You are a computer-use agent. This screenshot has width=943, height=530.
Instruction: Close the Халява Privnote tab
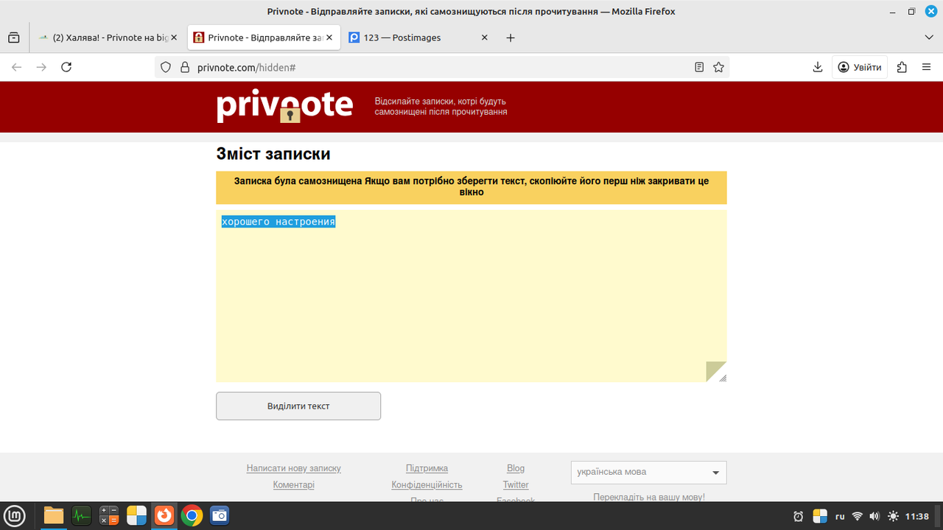[x=174, y=38]
